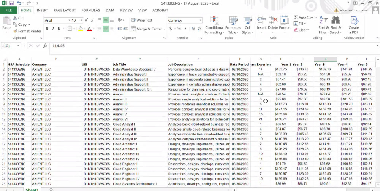This screenshot has width=380, height=191.
Task: Click the vertical scrollbar up arrow
Action: 378,59
